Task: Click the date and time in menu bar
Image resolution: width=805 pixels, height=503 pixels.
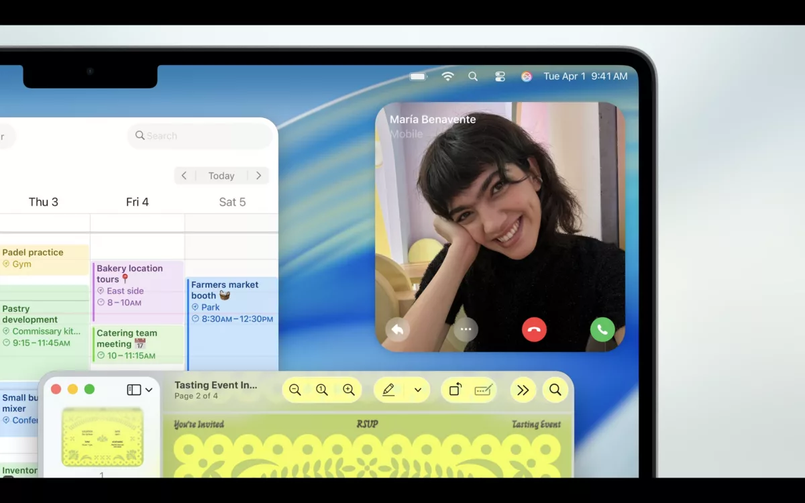Action: click(586, 76)
